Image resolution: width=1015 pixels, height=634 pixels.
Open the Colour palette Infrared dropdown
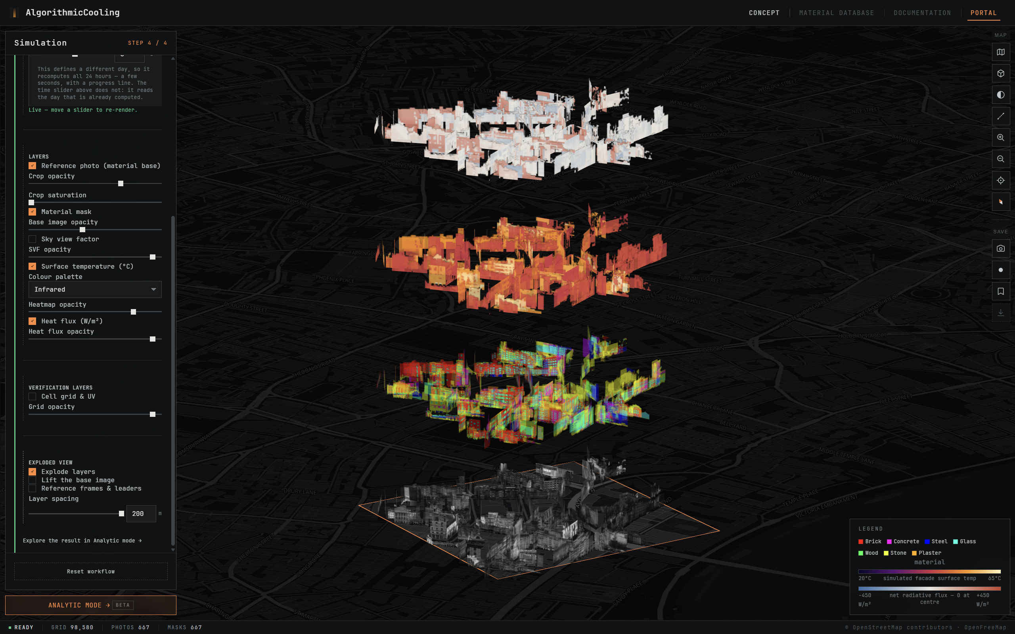point(95,289)
